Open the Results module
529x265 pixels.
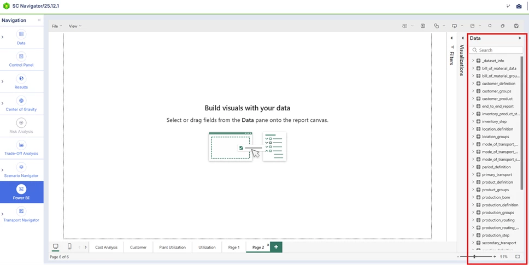click(x=21, y=81)
